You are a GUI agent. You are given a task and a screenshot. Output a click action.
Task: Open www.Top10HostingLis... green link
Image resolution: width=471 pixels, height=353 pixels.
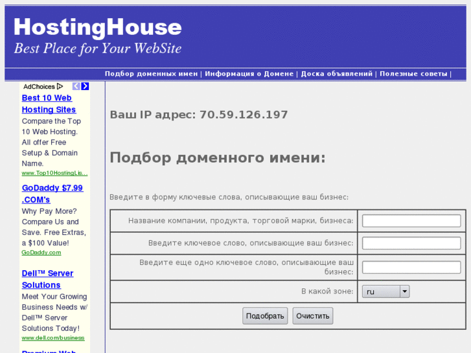point(54,173)
